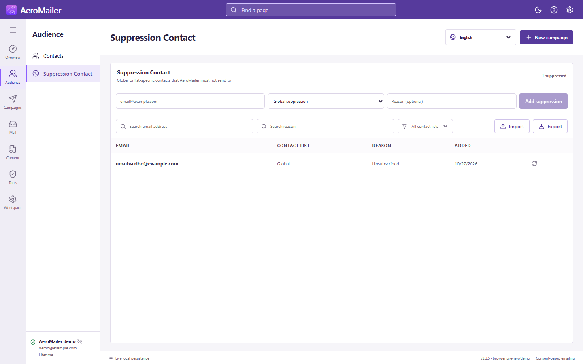Open help via the question mark icon

point(554,10)
